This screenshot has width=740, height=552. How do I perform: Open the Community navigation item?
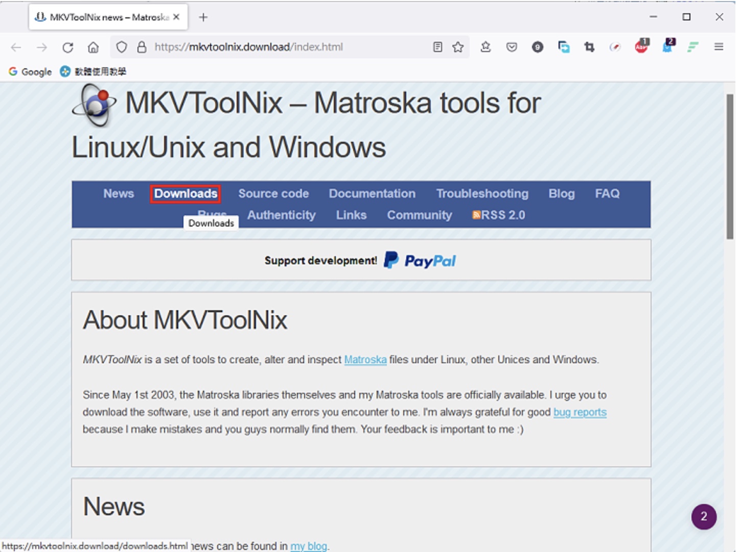420,215
